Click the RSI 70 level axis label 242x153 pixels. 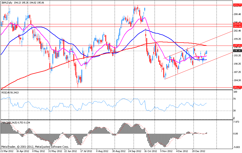click(235, 99)
